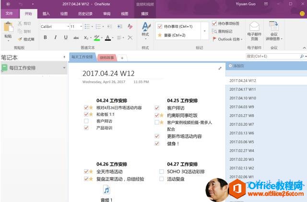Apply the green highlight color
The image size is (307, 202).
(97, 37)
